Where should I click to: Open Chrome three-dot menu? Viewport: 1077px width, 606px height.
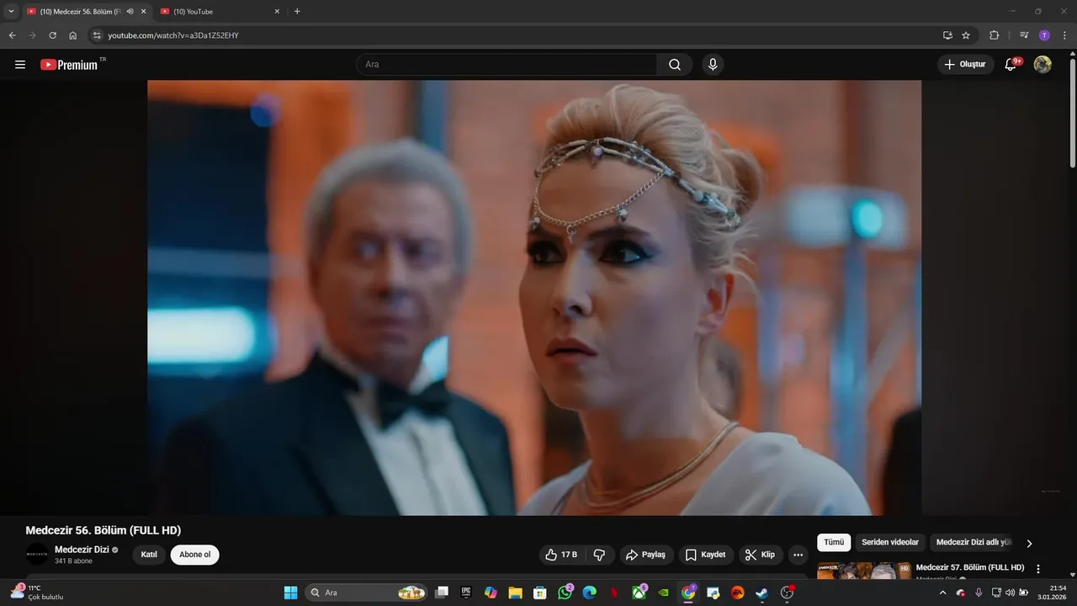1064,35
